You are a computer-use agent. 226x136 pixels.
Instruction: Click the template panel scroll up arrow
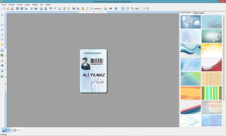pyautogui.click(x=224, y=16)
